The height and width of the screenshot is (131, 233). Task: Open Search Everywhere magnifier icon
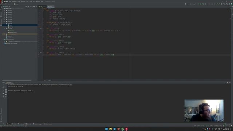pyautogui.click(x=227, y=4)
